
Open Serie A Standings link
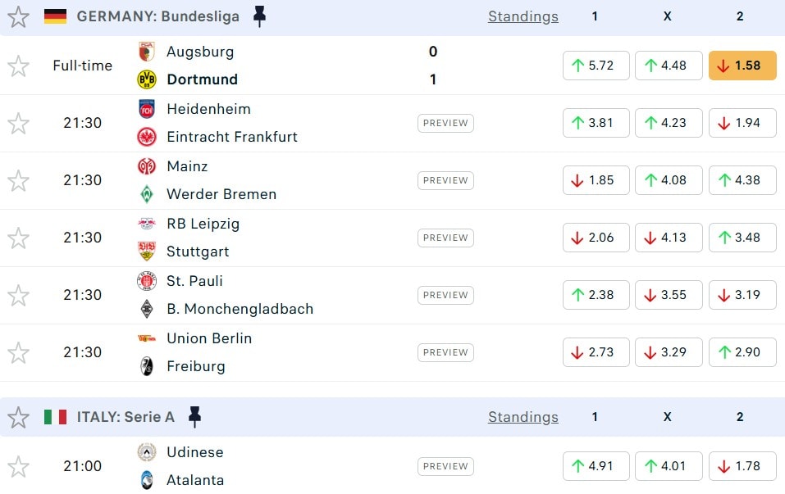coord(523,417)
